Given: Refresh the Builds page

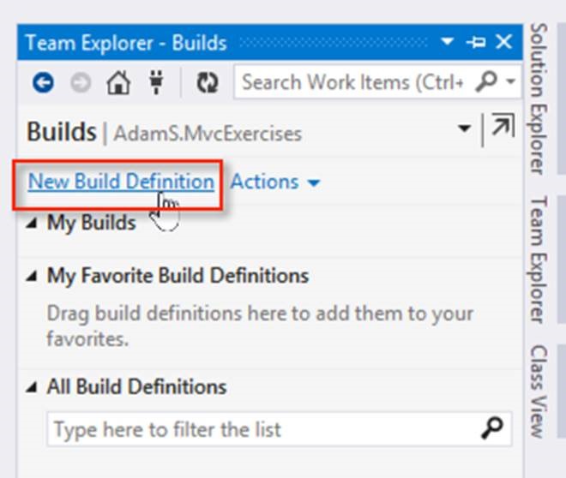Looking at the screenshot, I should click(x=208, y=82).
